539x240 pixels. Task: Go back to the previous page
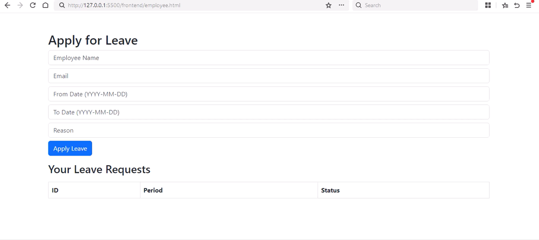coord(7,5)
